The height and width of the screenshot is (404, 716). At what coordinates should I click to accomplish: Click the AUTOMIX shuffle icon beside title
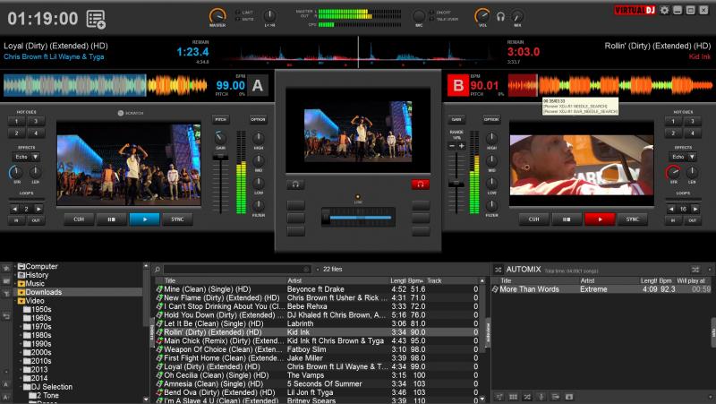[x=499, y=270]
